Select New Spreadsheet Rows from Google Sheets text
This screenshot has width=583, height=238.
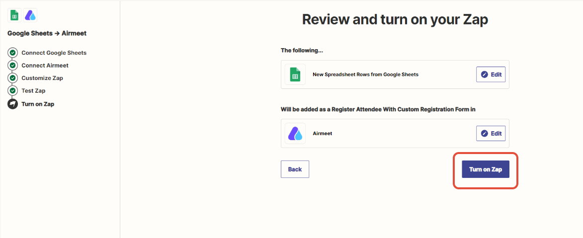(x=365, y=75)
